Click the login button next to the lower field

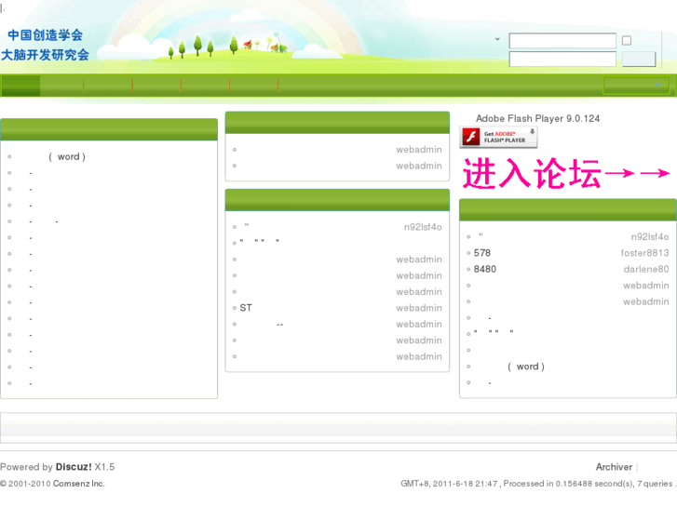639,60
